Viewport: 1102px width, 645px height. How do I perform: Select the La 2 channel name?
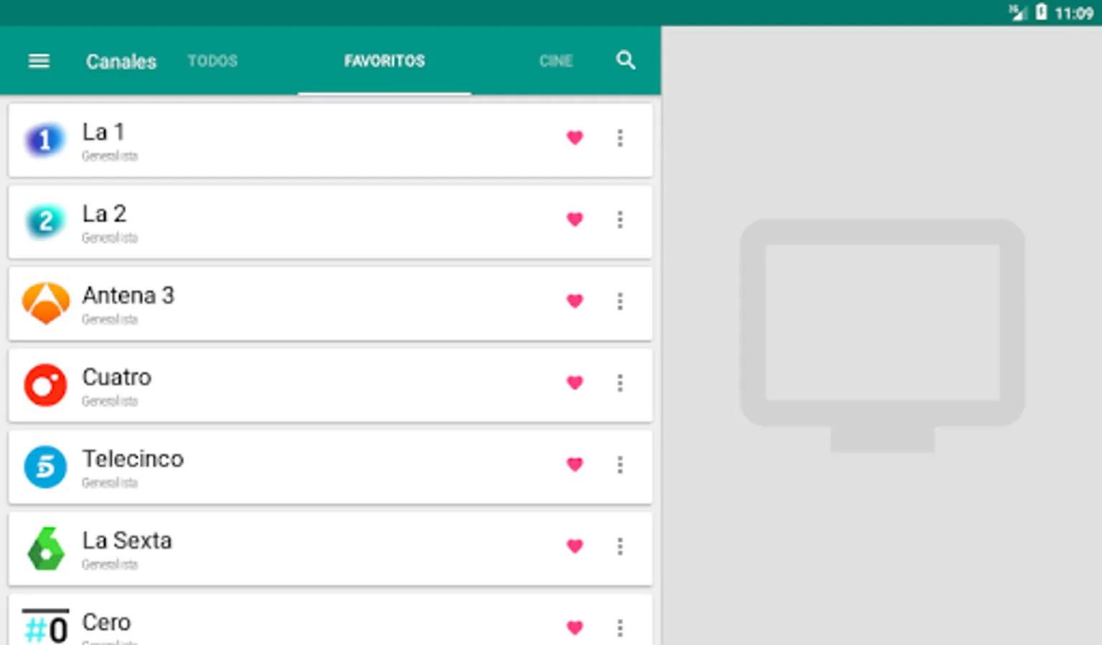(x=104, y=214)
